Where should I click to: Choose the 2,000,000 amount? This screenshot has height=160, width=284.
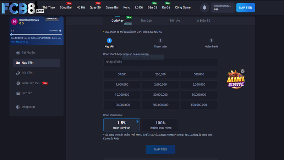point(160,85)
